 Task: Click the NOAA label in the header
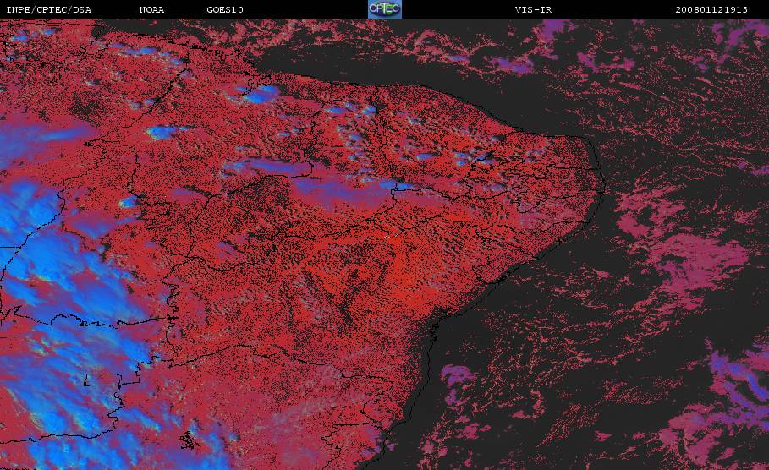coord(151,10)
